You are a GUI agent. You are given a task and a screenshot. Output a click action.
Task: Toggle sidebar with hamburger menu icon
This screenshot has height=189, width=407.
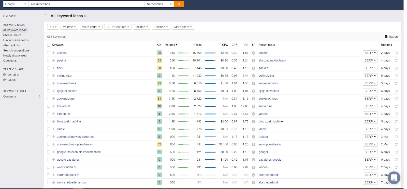(45, 16)
